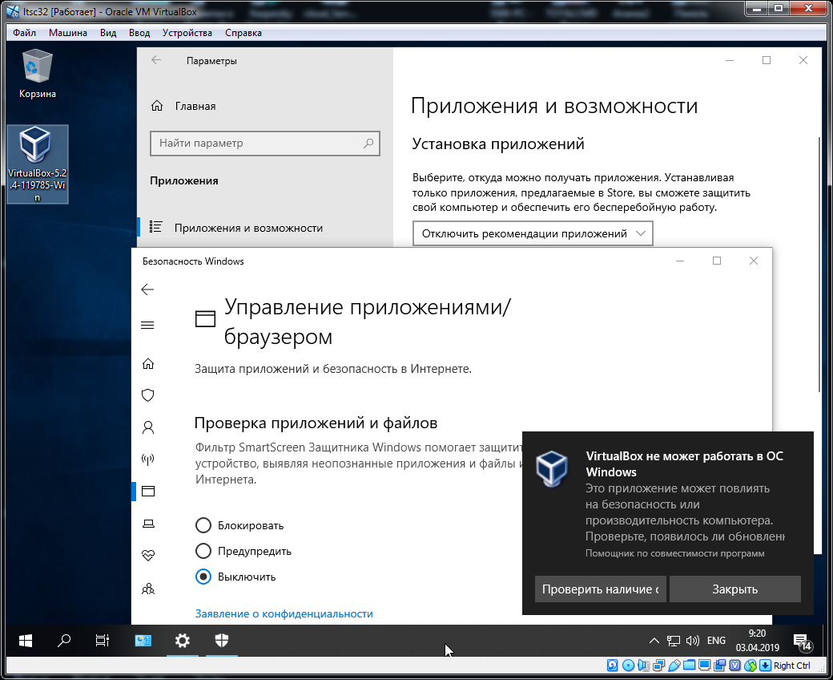Click VirtualBox CPU virtualization V indicator

click(735, 665)
